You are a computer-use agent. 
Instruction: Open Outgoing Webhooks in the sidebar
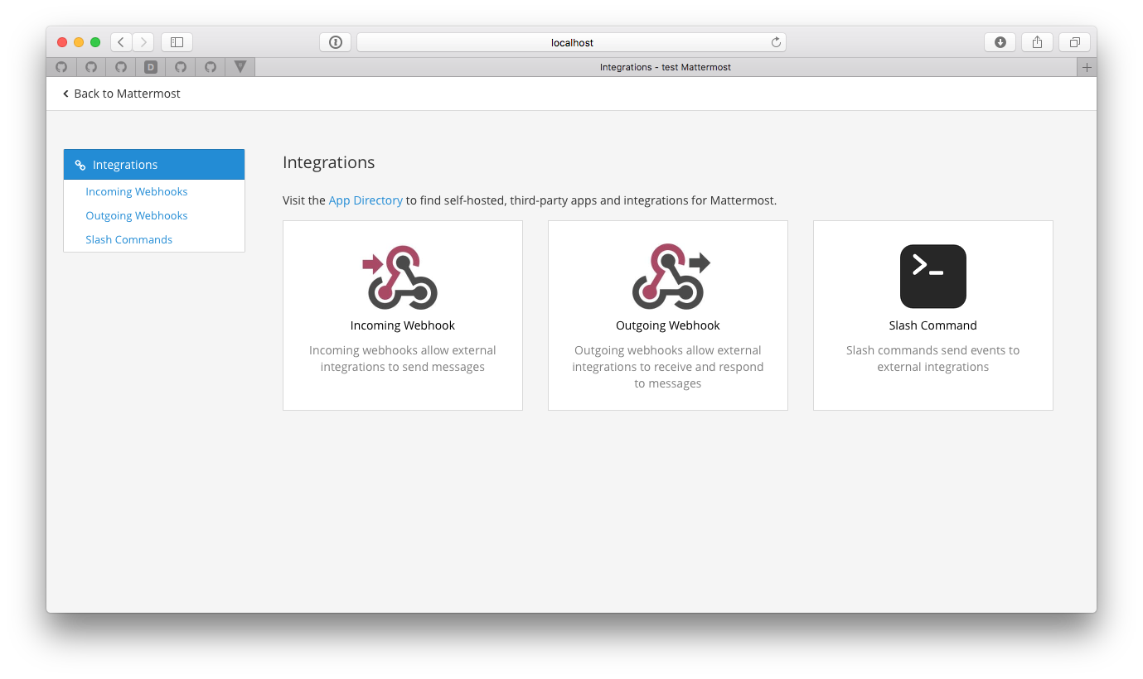pyautogui.click(x=137, y=215)
